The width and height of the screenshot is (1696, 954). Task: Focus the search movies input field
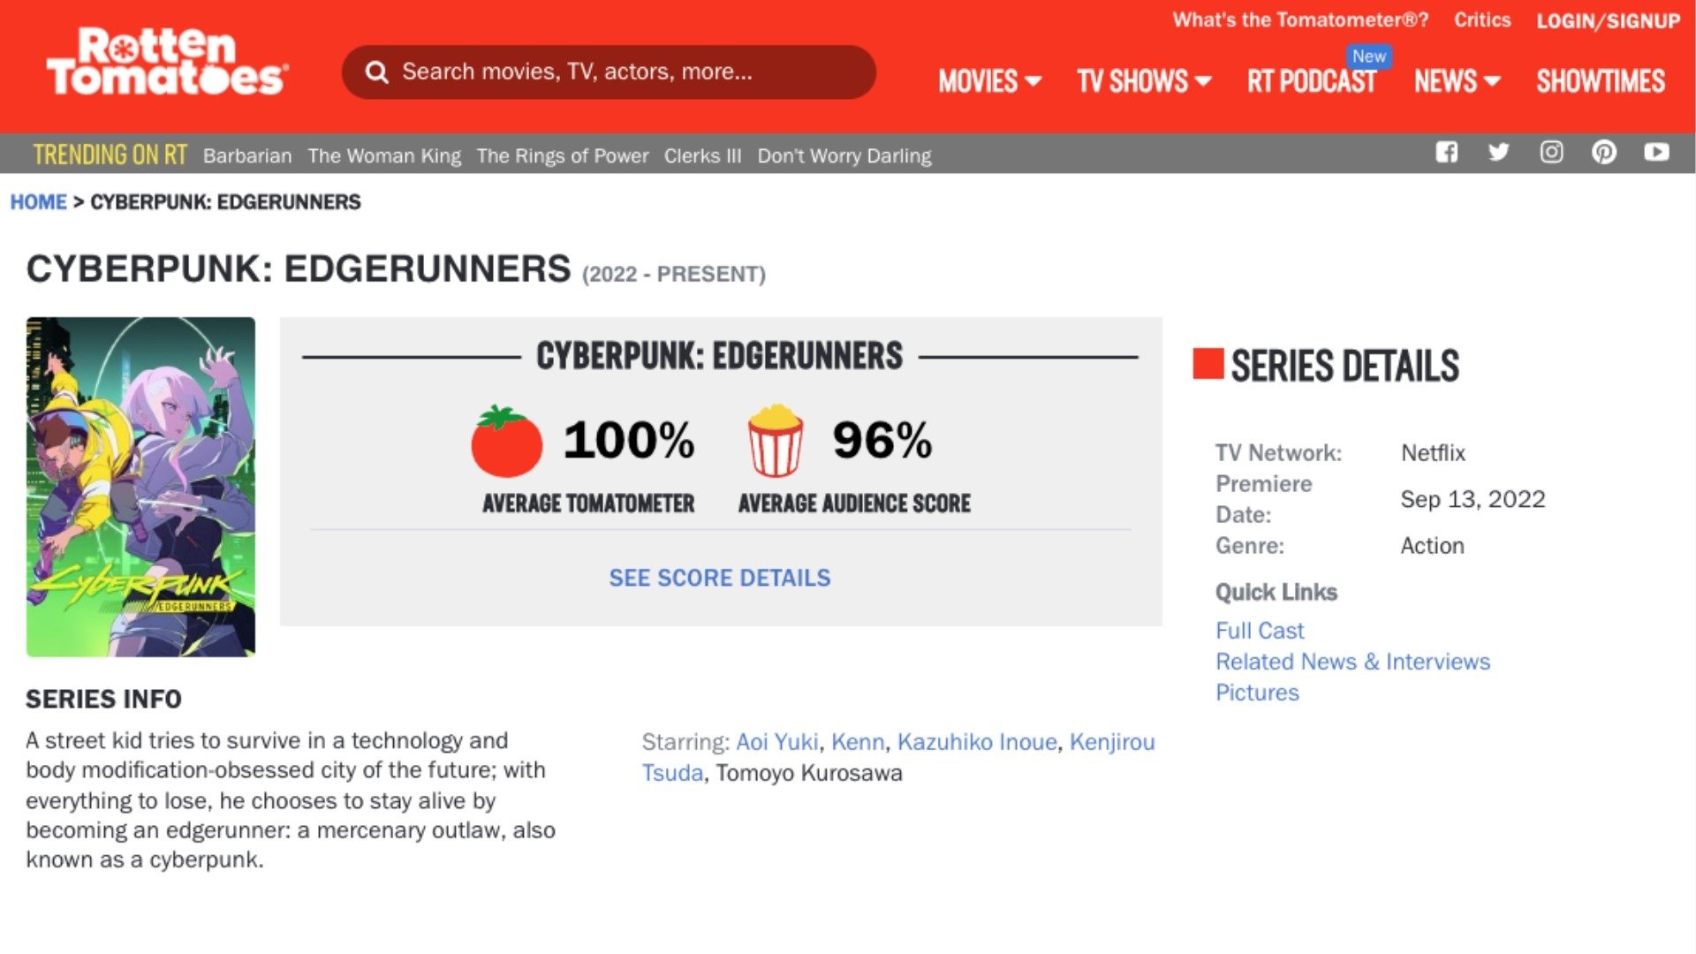[618, 72]
